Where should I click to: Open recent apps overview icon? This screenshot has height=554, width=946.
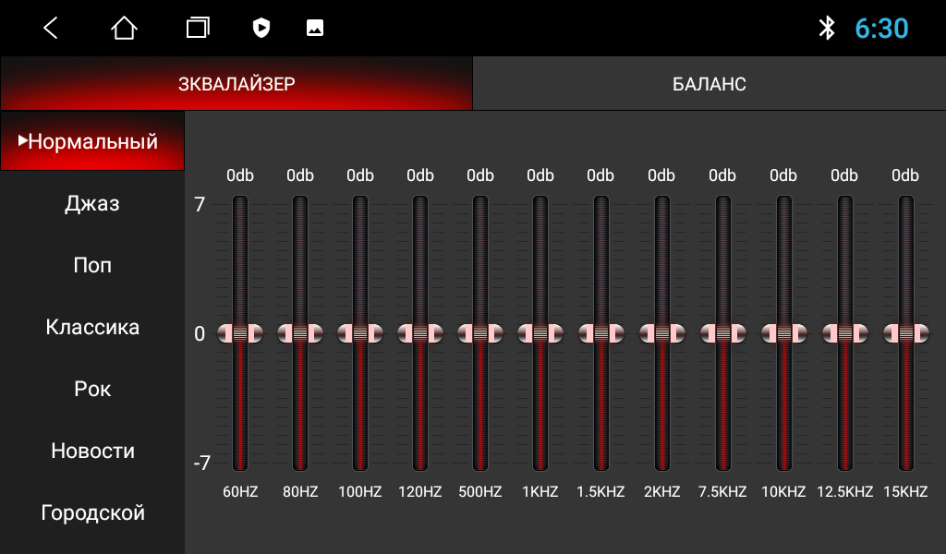coord(198,28)
